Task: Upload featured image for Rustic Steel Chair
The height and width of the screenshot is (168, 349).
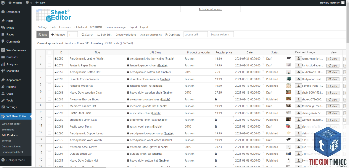Action: tap(298, 113)
